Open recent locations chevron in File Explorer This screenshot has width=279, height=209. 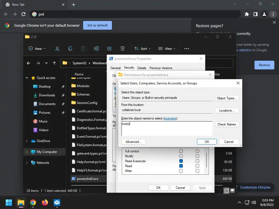pyautogui.click(x=46, y=63)
